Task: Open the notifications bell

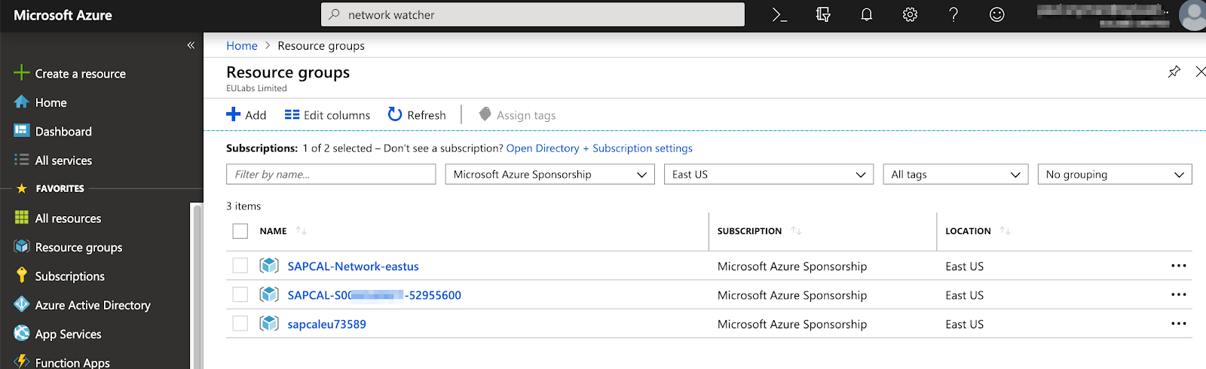Action: coord(867,15)
